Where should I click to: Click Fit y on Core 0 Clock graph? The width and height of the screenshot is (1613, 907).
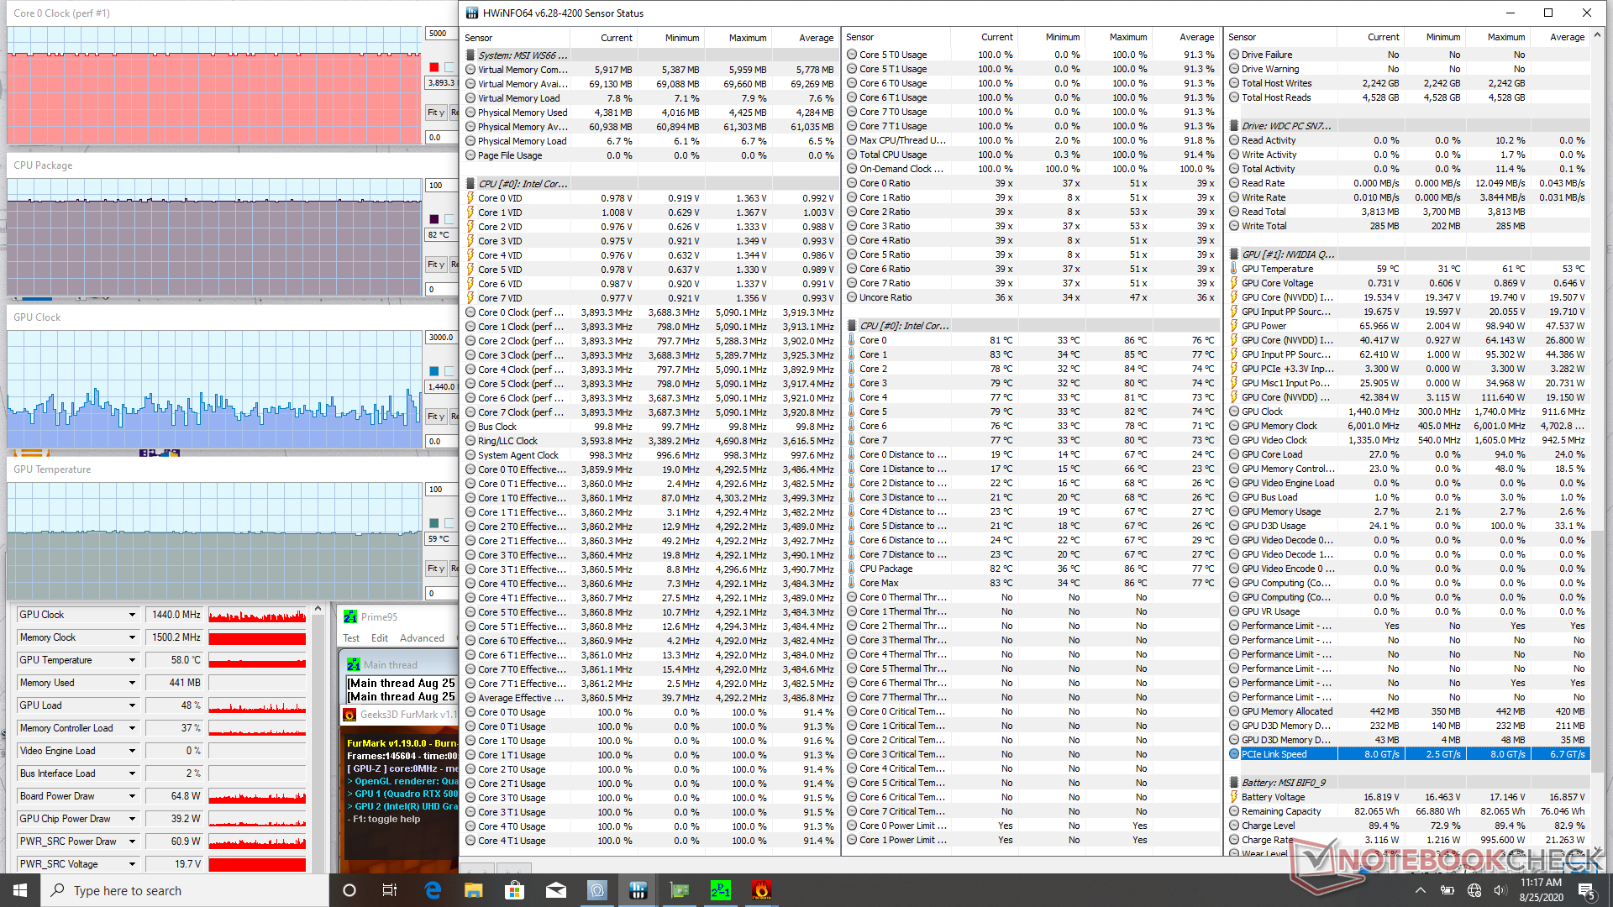pyautogui.click(x=435, y=113)
